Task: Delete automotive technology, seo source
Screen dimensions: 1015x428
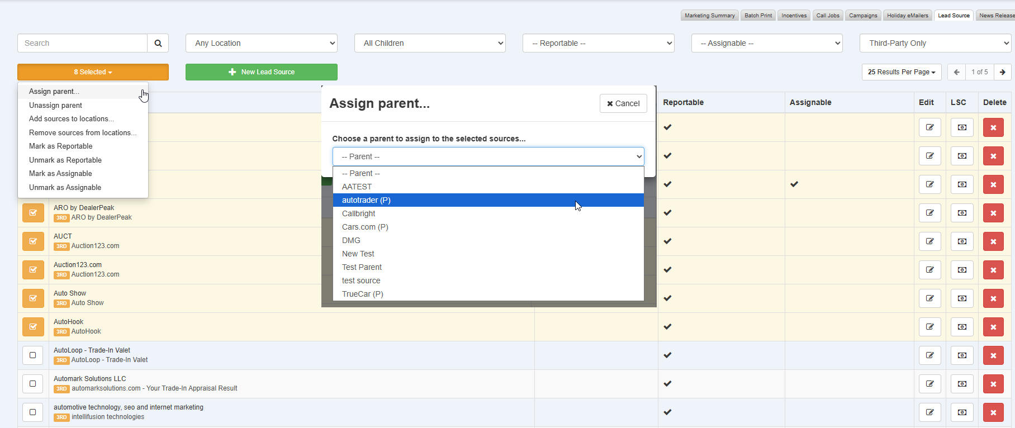Action: (x=993, y=412)
